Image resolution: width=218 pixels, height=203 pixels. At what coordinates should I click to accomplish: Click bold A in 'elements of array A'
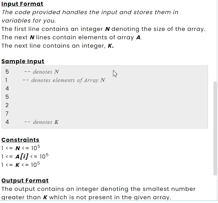coord(138,38)
